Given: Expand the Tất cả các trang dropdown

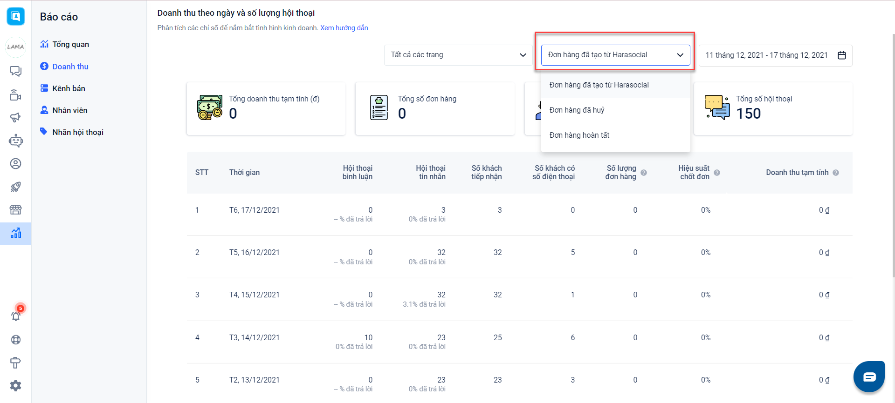Looking at the screenshot, I should (x=458, y=55).
